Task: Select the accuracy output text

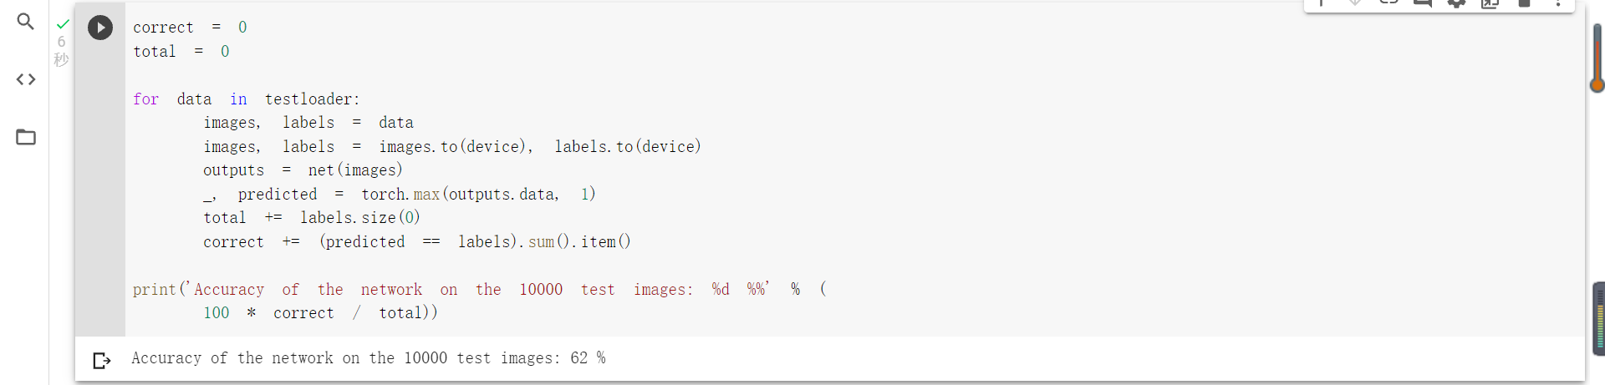Action: coord(368,358)
